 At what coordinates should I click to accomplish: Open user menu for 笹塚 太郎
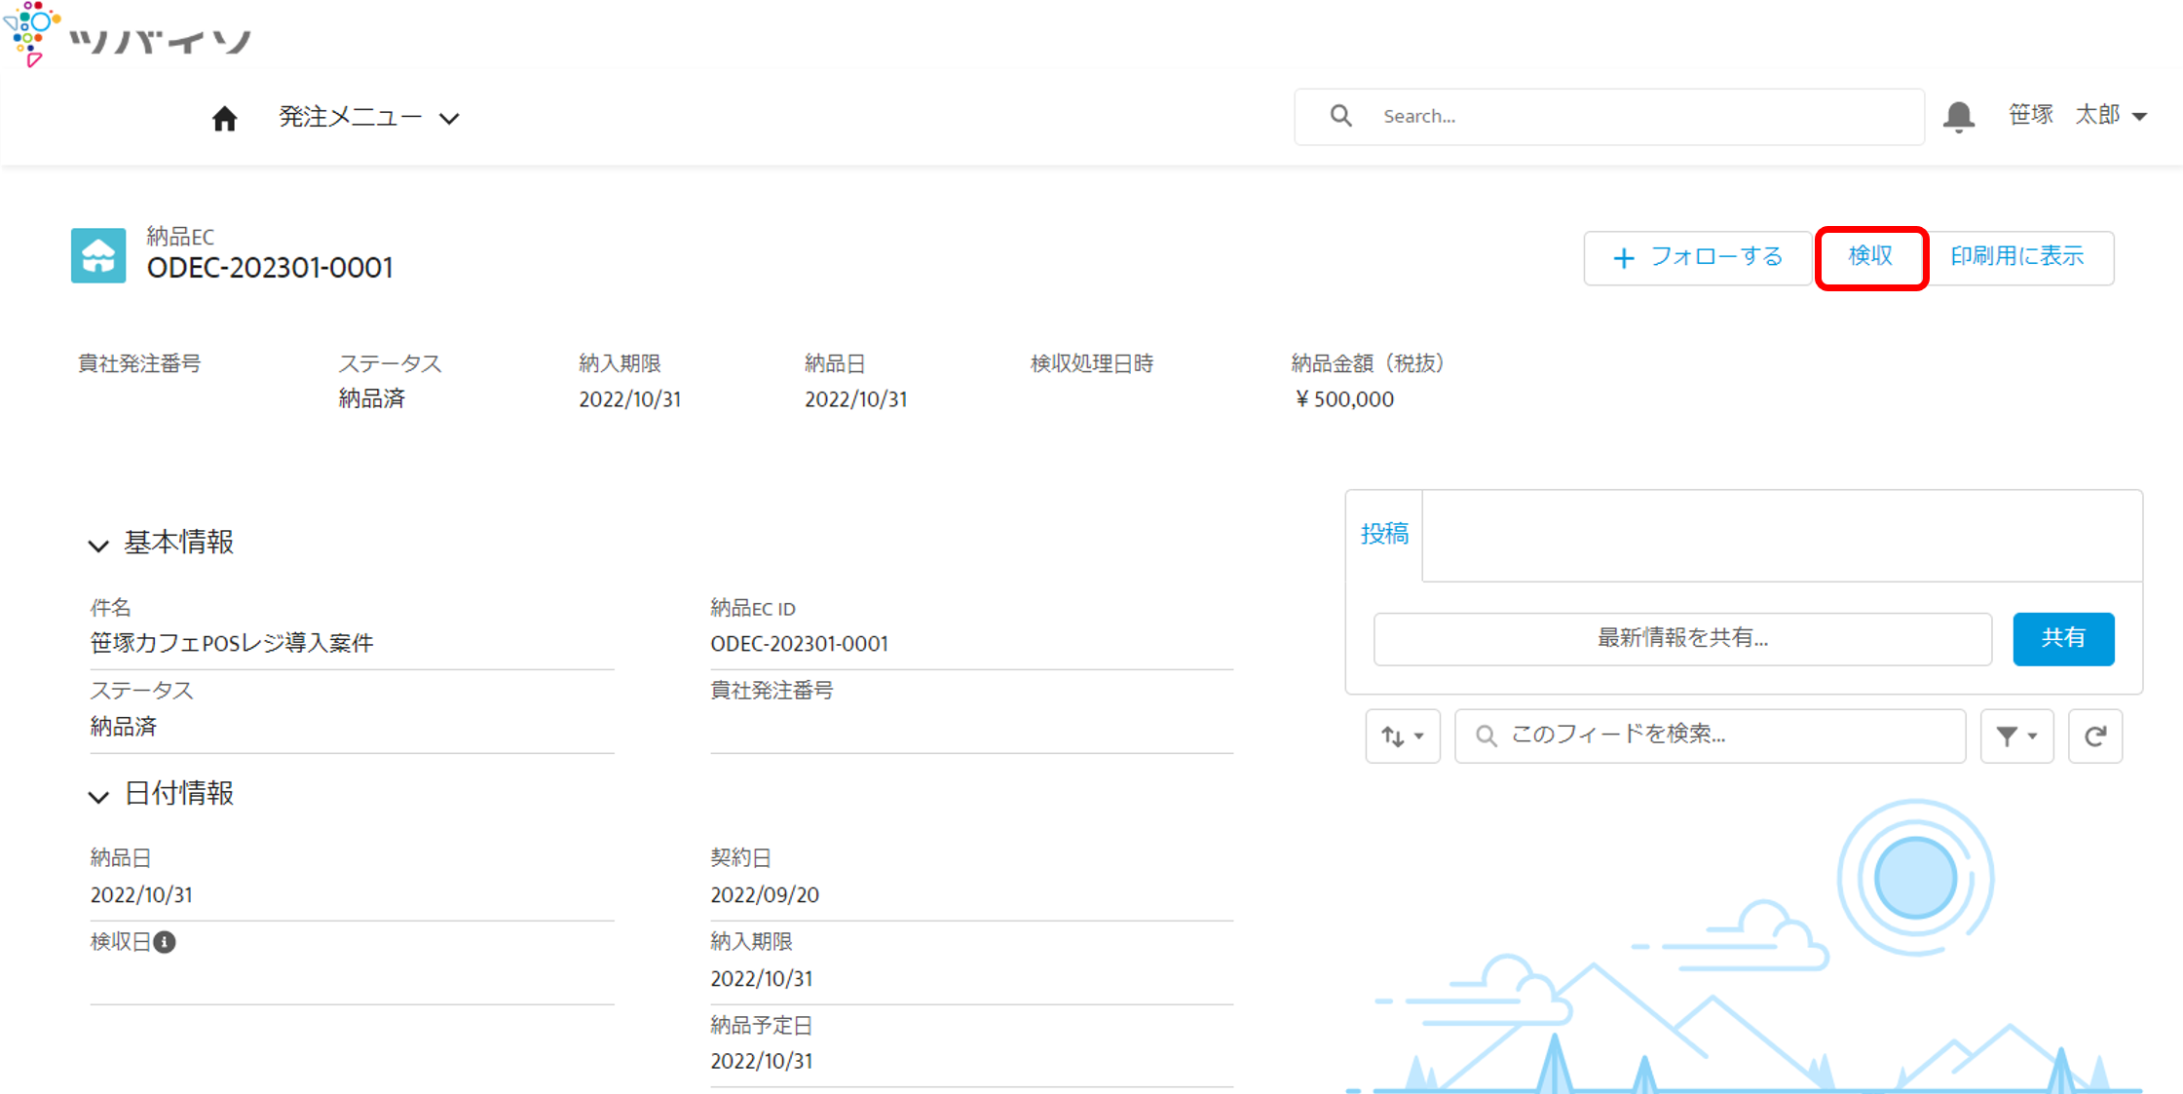[x=2077, y=116]
